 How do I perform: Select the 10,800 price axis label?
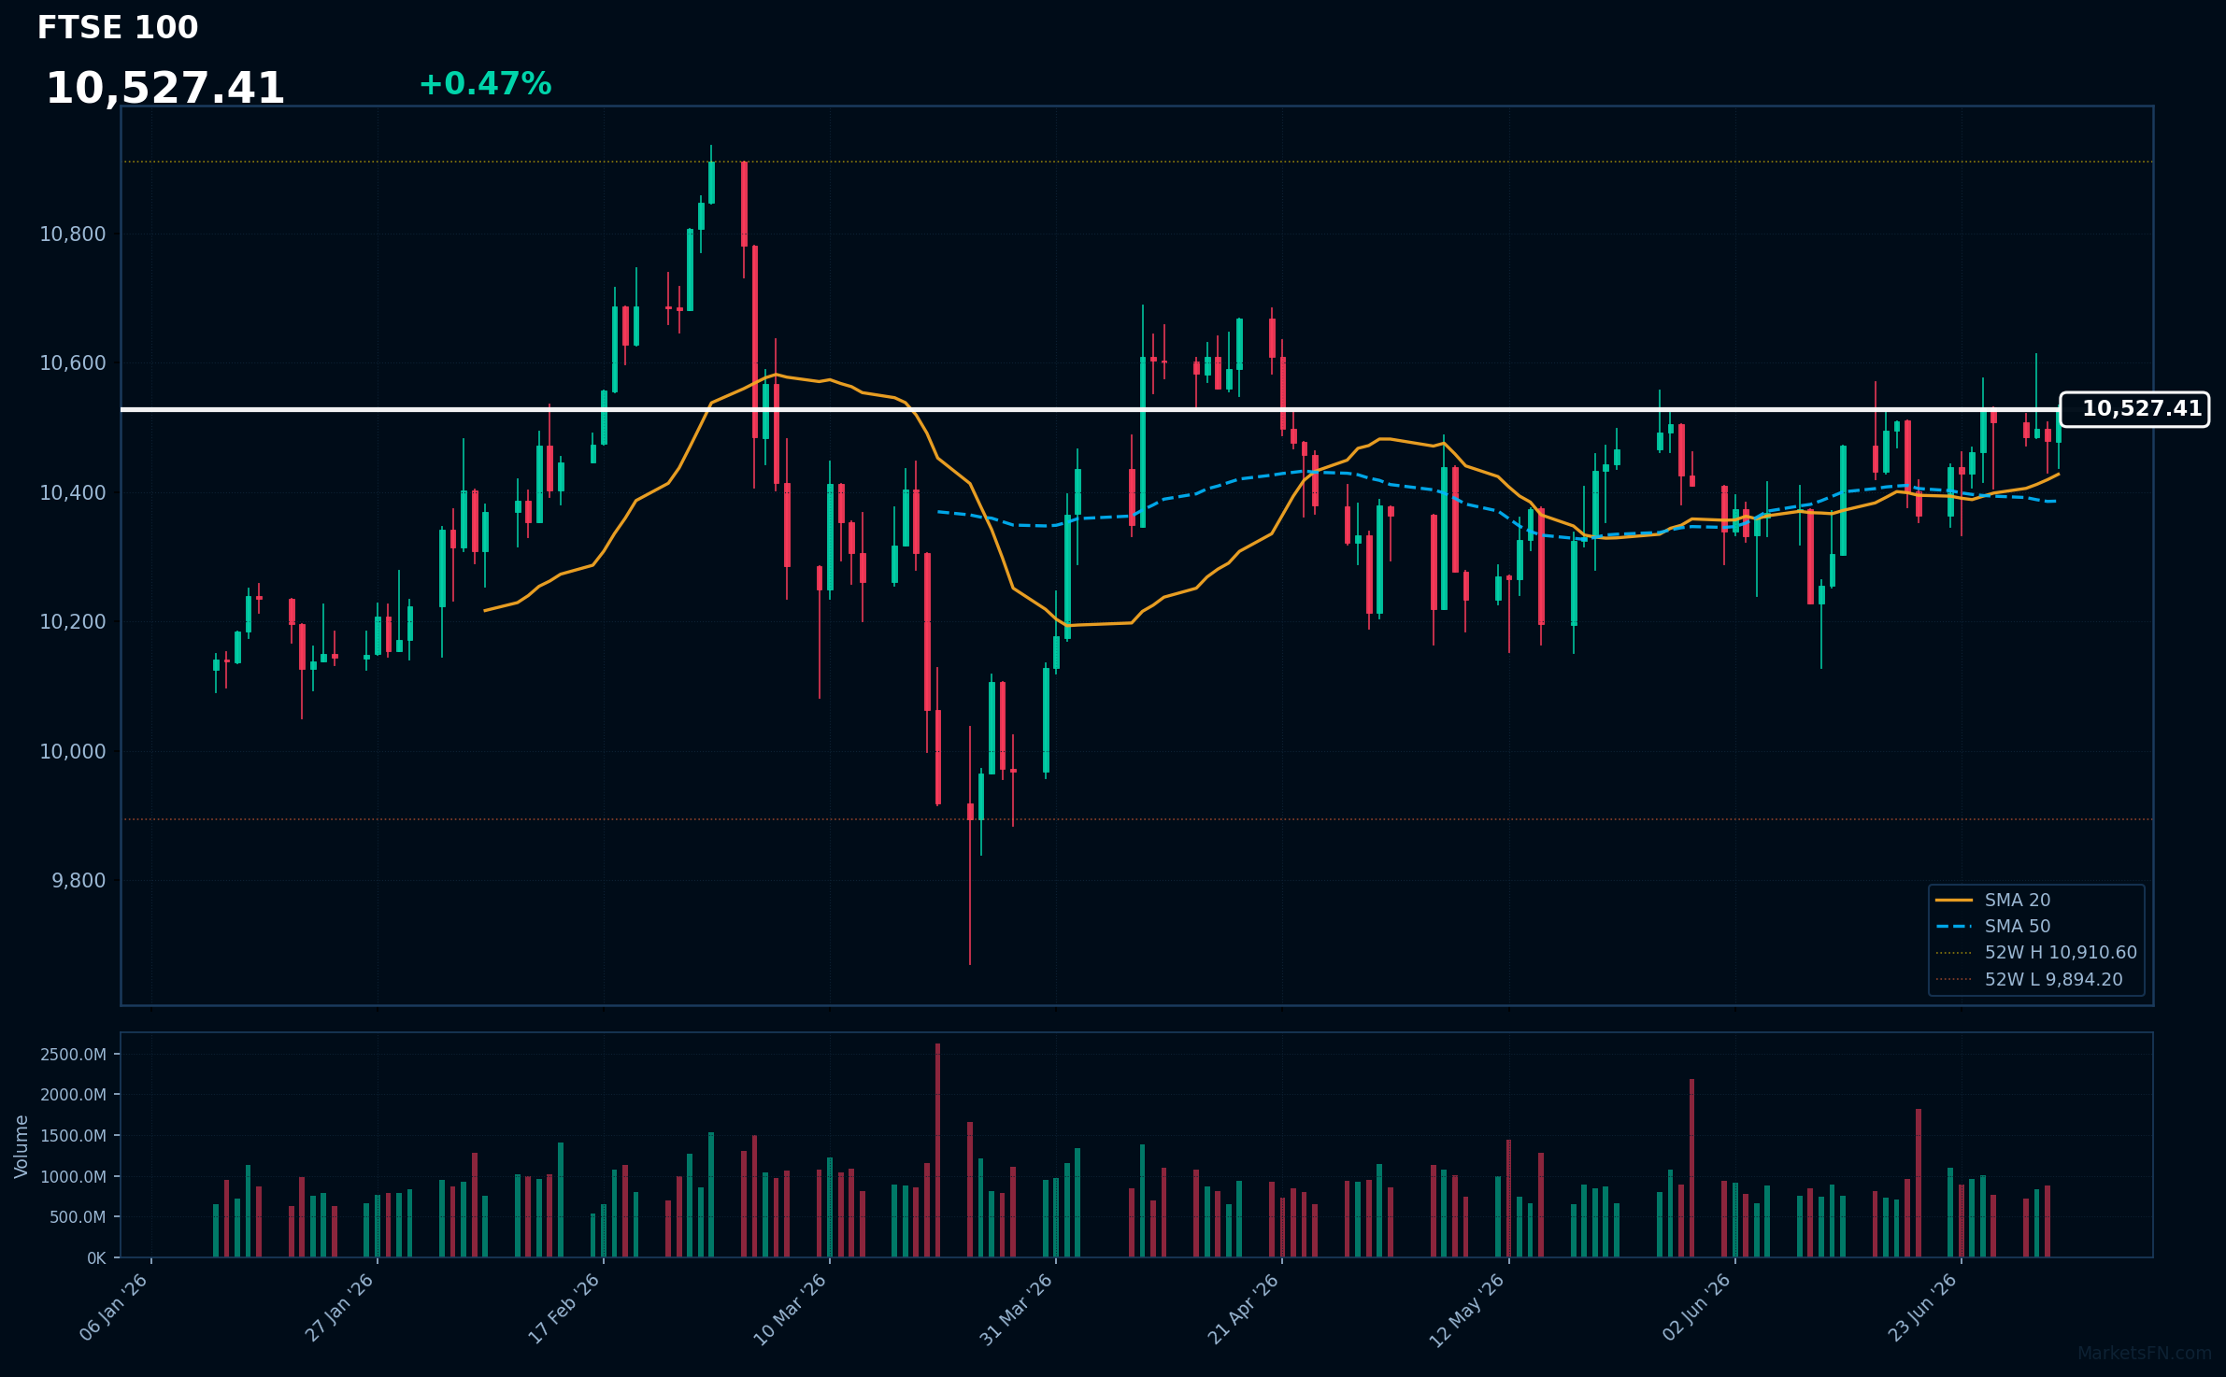coord(73,234)
